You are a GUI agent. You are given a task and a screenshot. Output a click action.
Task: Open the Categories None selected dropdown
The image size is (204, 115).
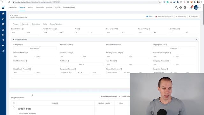click(x=35, y=48)
